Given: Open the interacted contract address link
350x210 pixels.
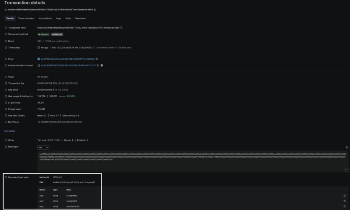Looking at the screenshot, I should pyautogui.click(x=68, y=65).
